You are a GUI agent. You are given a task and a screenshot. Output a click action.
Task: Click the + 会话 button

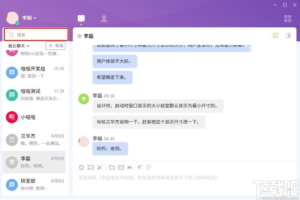tap(56, 46)
